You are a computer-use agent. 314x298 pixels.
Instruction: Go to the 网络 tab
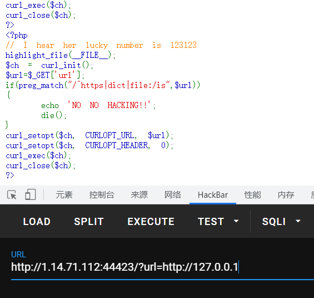(173, 195)
